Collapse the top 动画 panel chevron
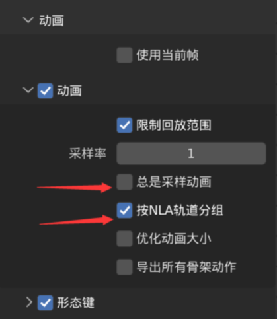 pos(28,20)
